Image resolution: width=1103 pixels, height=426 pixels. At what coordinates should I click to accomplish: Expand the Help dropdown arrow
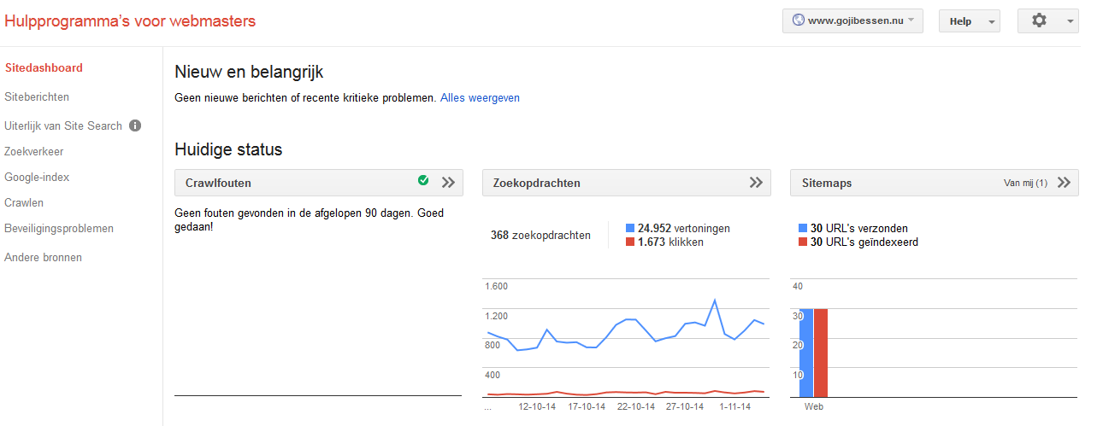(x=992, y=22)
